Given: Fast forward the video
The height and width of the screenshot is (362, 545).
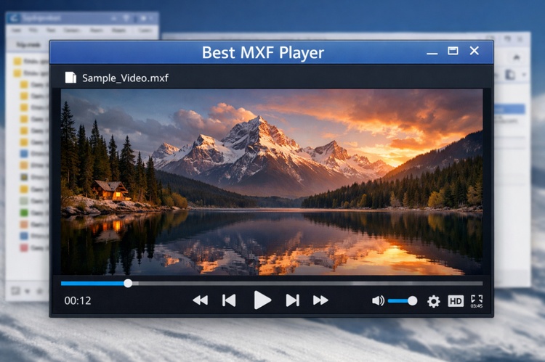Looking at the screenshot, I should [x=320, y=300].
